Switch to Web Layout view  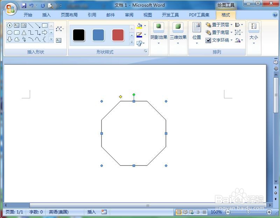point(191,212)
